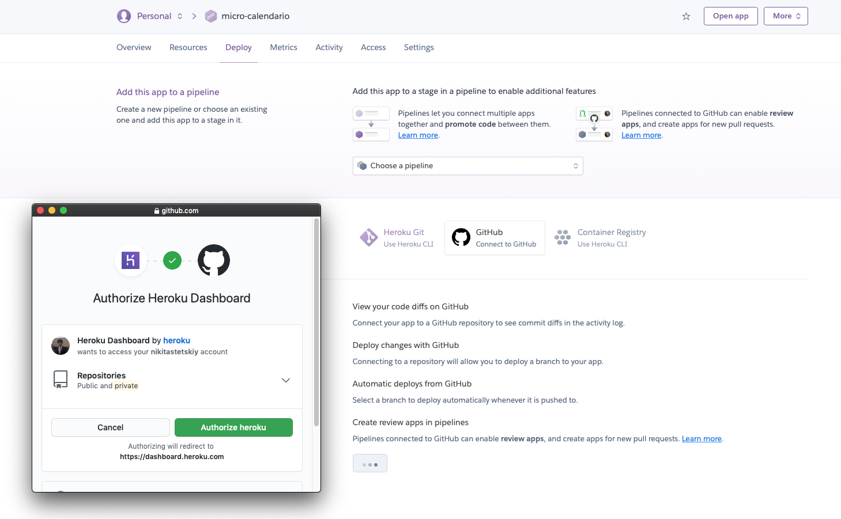The image size is (841, 519).
Task: Click View your code diffs on GitHub
Action: (410, 306)
